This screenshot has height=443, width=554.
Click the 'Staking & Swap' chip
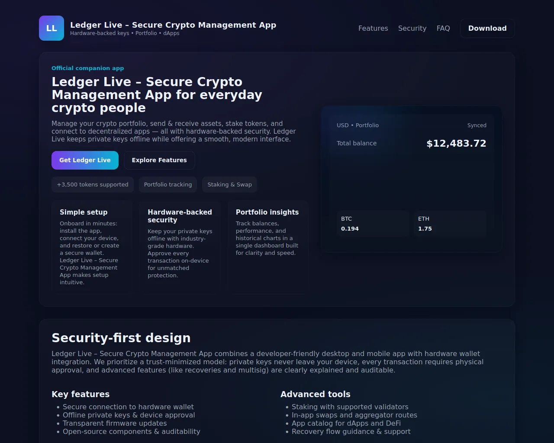(x=229, y=184)
